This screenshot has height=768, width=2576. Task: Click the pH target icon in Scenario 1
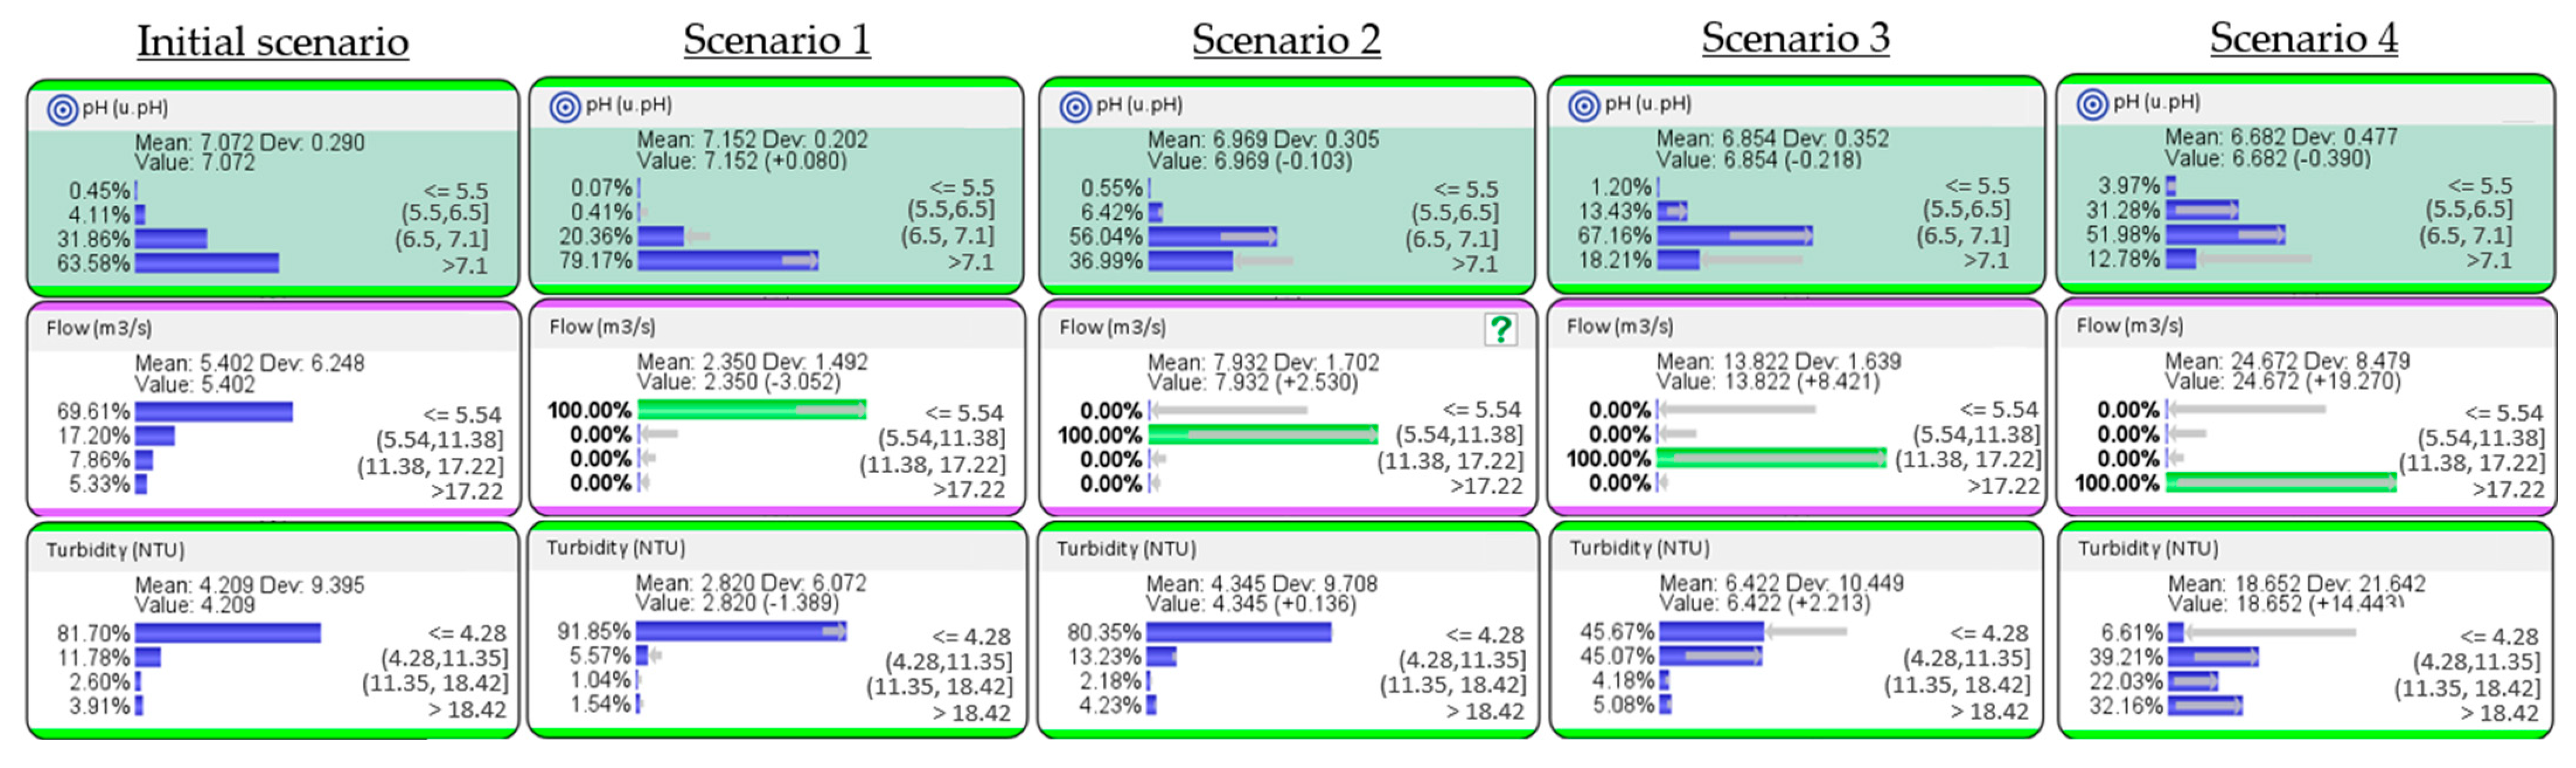point(565,106)
